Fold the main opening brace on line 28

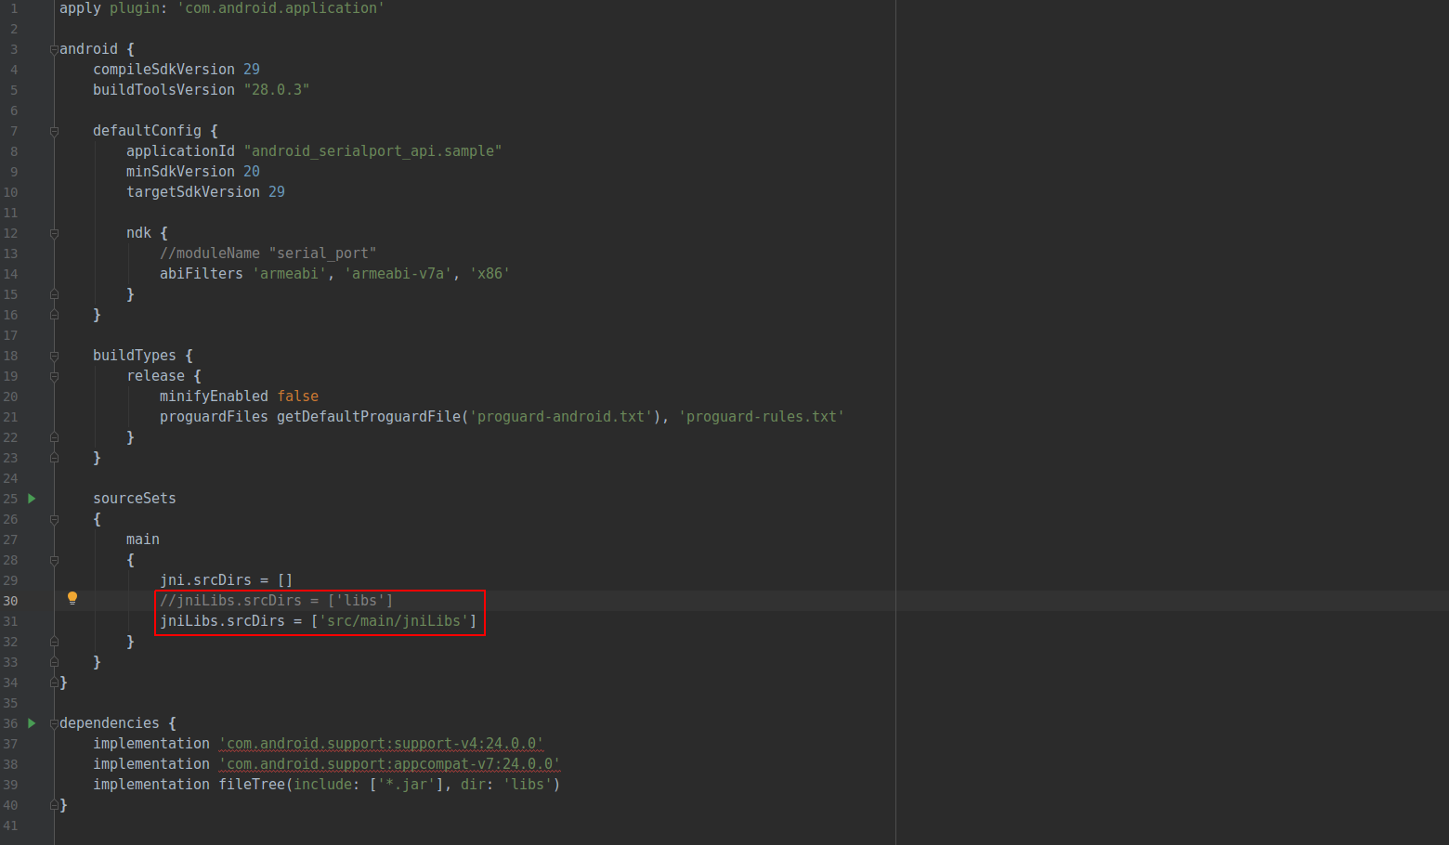54,560
